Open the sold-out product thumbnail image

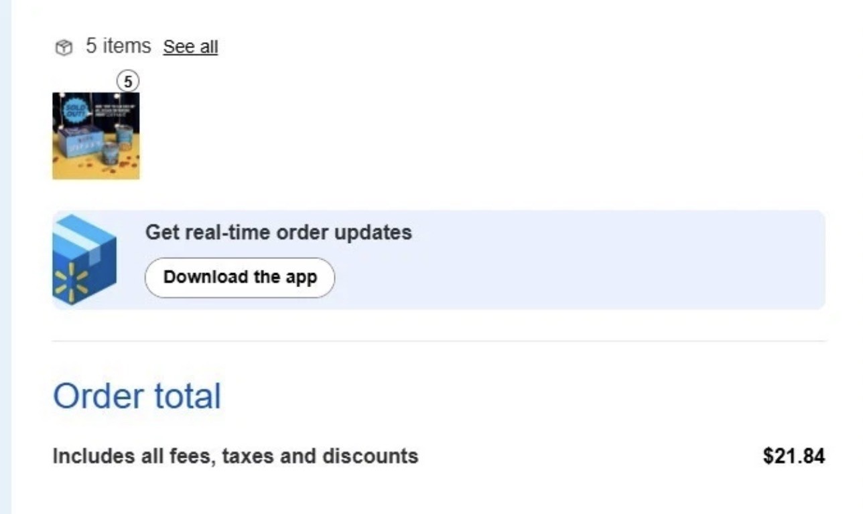96,136
